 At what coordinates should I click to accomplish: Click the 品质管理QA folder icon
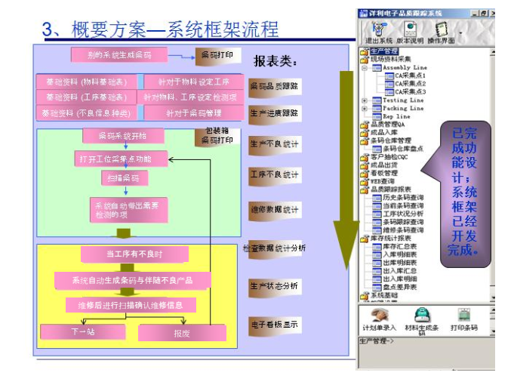click(364, 125)
